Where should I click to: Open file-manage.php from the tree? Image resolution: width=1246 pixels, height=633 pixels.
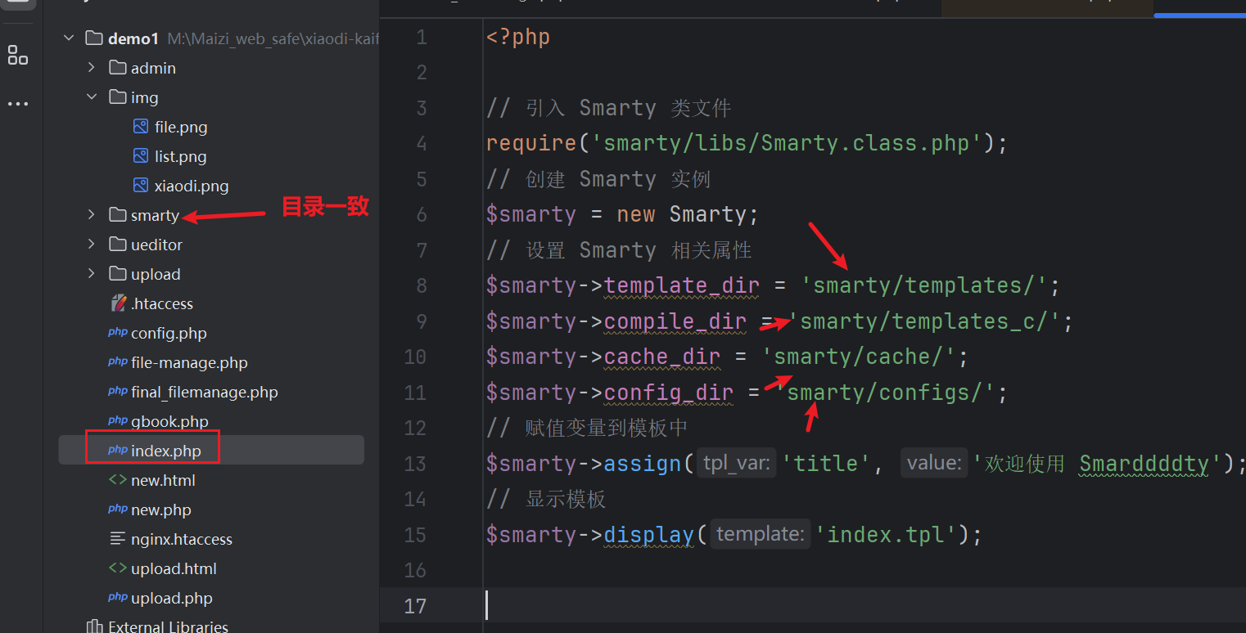click(x=189, y=363)
